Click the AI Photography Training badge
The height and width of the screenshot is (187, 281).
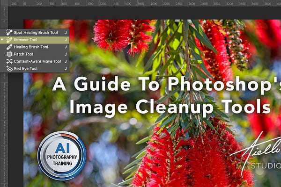(x=62, y=156)
